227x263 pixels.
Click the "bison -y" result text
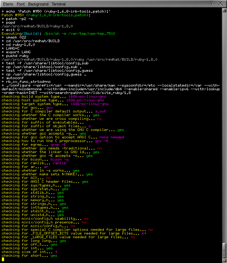[59, 159]
